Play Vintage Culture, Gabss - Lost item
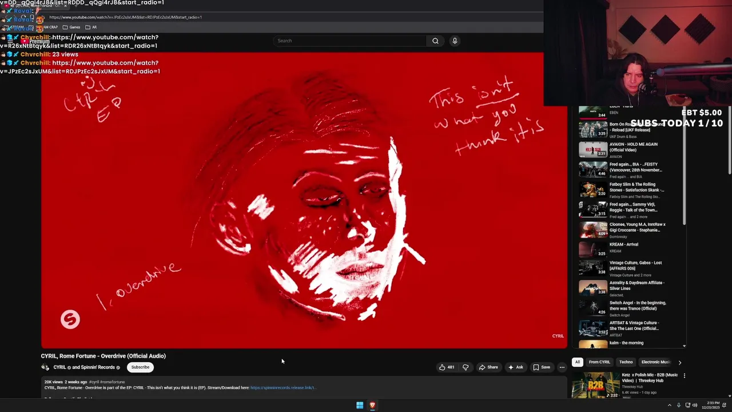Image resolution: width=732 pixels, height=412 pixels. [631, 268]
